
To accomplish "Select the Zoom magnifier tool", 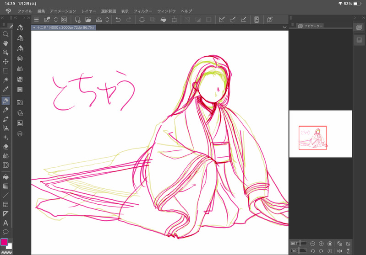I will coord(5,34).
